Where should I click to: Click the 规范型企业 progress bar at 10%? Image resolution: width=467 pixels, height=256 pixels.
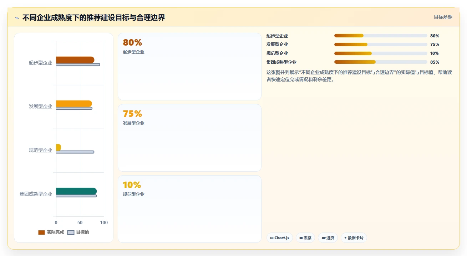[381, 53]
